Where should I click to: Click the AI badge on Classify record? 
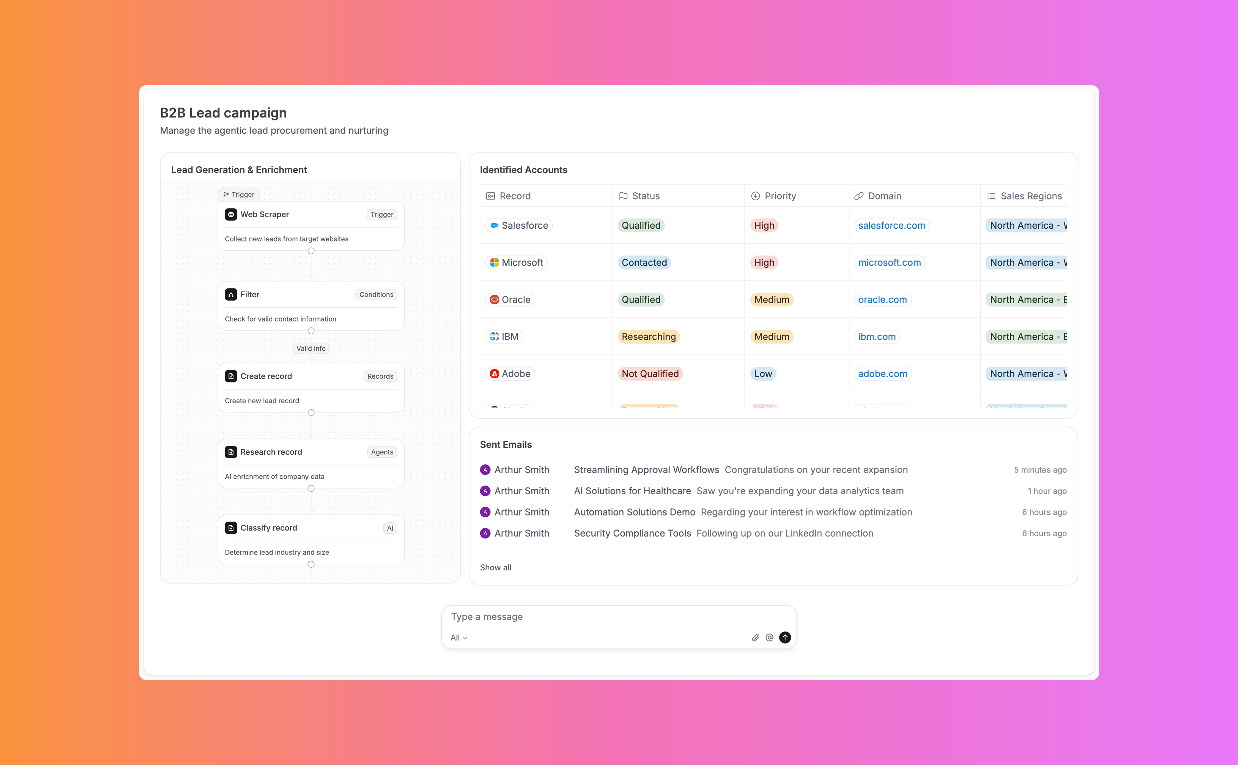pos(390,528)
